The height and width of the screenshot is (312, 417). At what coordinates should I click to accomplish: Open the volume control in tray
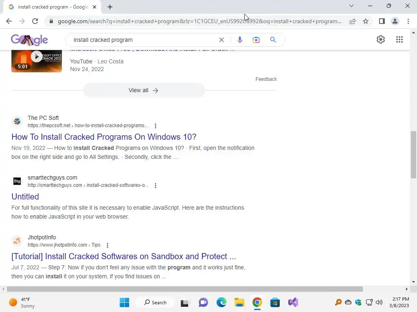click(379, 302)
